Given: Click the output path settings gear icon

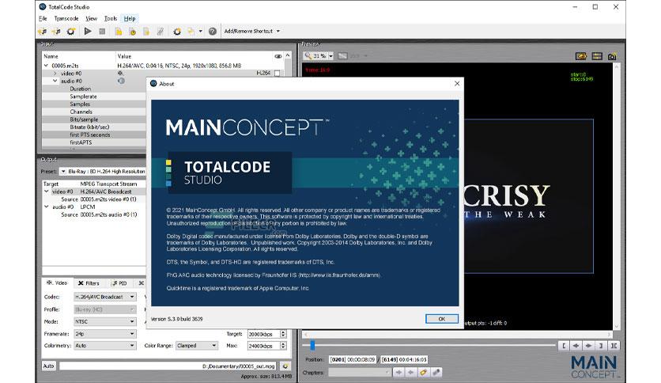Looking at the screenshot, I should pyautogui.click(x=285, y=366).
